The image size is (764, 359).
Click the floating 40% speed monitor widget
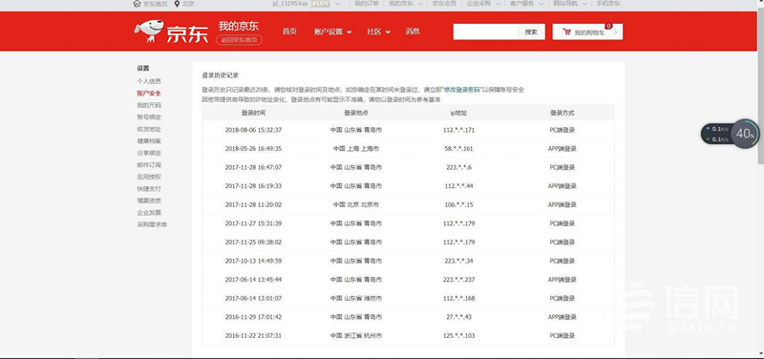[x=730, y=134]
